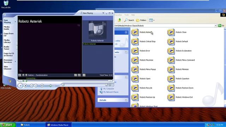226x127 pixels.
Task: Click the album art thumbnail in Media Player
Action: click(97, 30)
